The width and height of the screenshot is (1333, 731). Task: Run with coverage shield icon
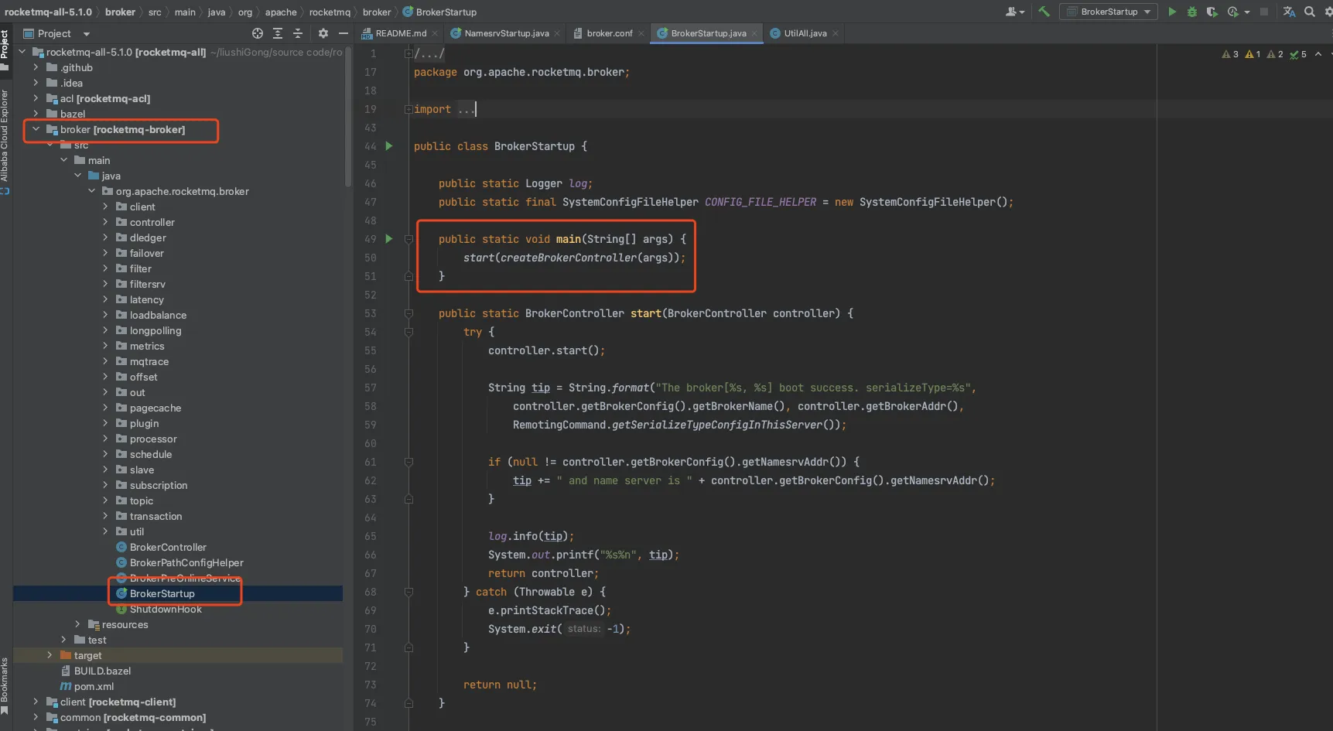[x=1212, y=12]
